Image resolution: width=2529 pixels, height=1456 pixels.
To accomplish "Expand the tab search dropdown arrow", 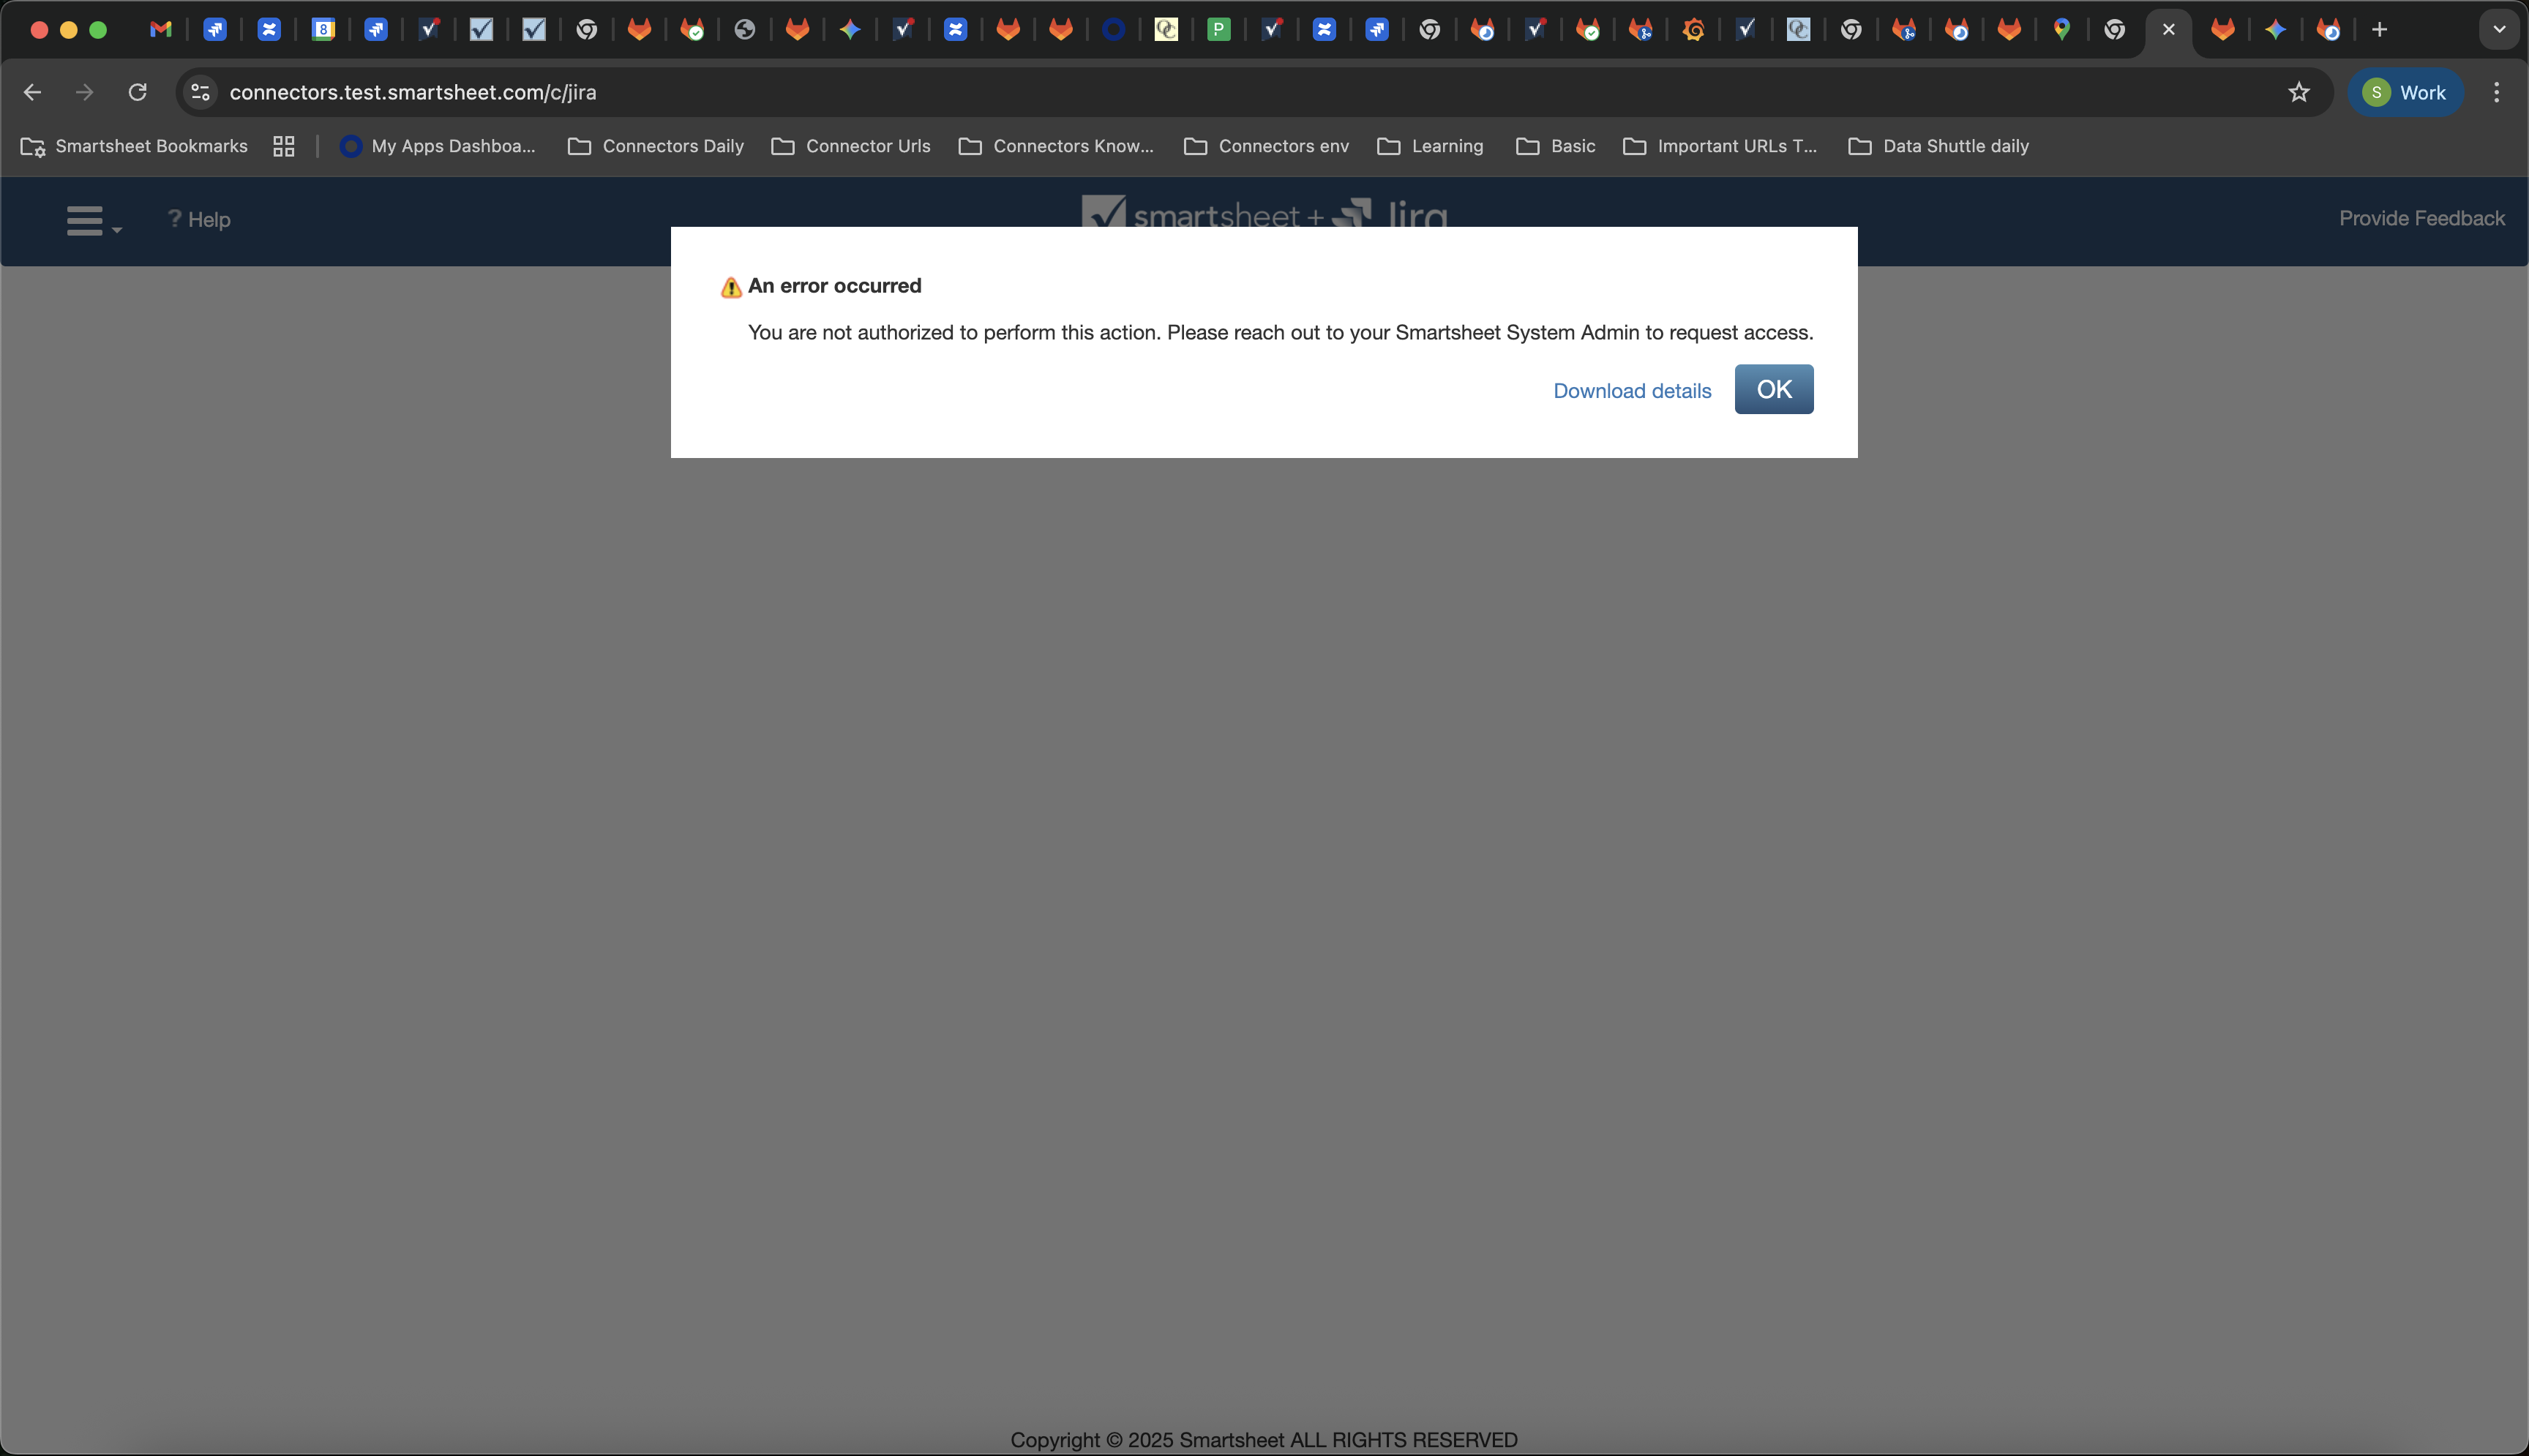I will coord(2498,30).
